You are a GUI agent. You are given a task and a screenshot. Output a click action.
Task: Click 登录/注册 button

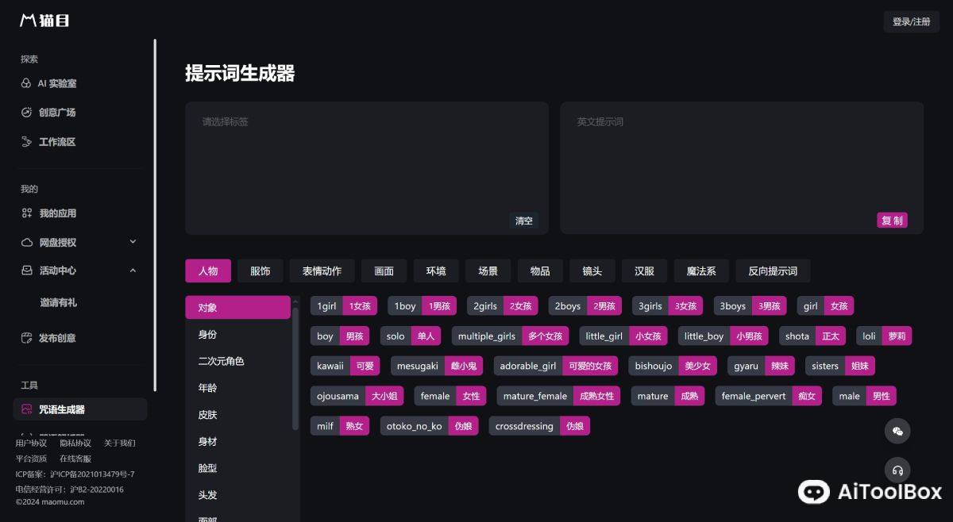pos(911,22)
